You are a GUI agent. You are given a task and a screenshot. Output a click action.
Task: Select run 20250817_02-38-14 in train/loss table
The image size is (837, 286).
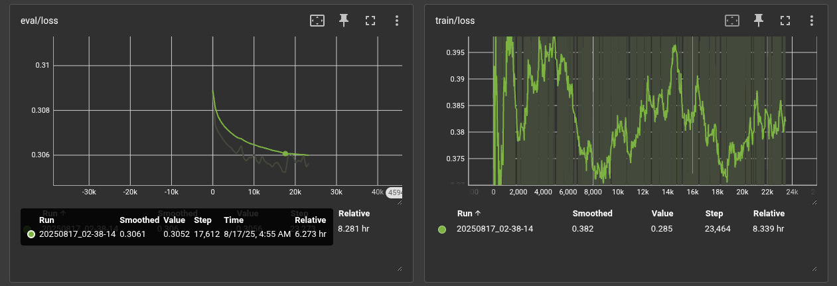[x=495, y=229]
